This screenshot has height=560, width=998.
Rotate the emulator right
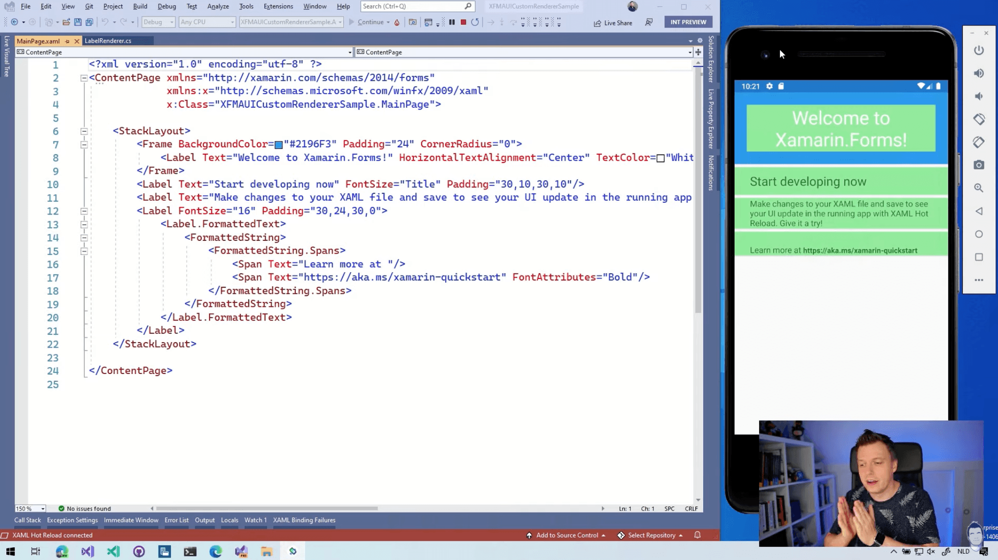pos(979,142)
